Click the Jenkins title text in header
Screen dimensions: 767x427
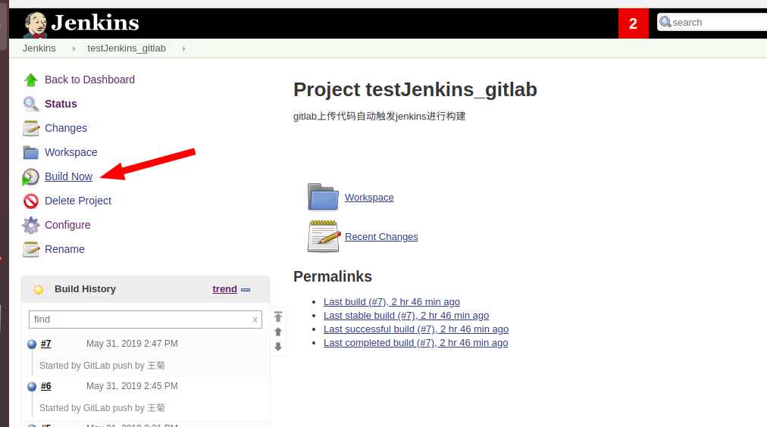click(x=95, y=23)
